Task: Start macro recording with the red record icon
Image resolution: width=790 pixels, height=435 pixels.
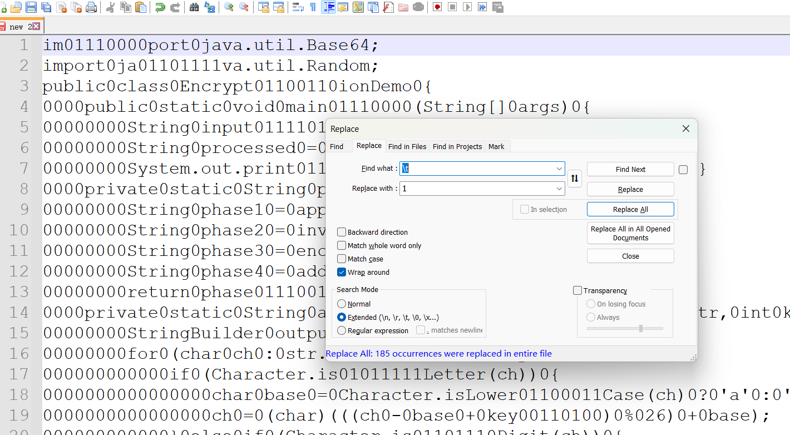Action: pyautogui.click(x=437, y=7)
